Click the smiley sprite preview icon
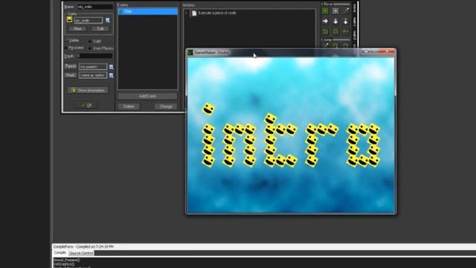Screen dimensions: 476x268 point(69,20)
